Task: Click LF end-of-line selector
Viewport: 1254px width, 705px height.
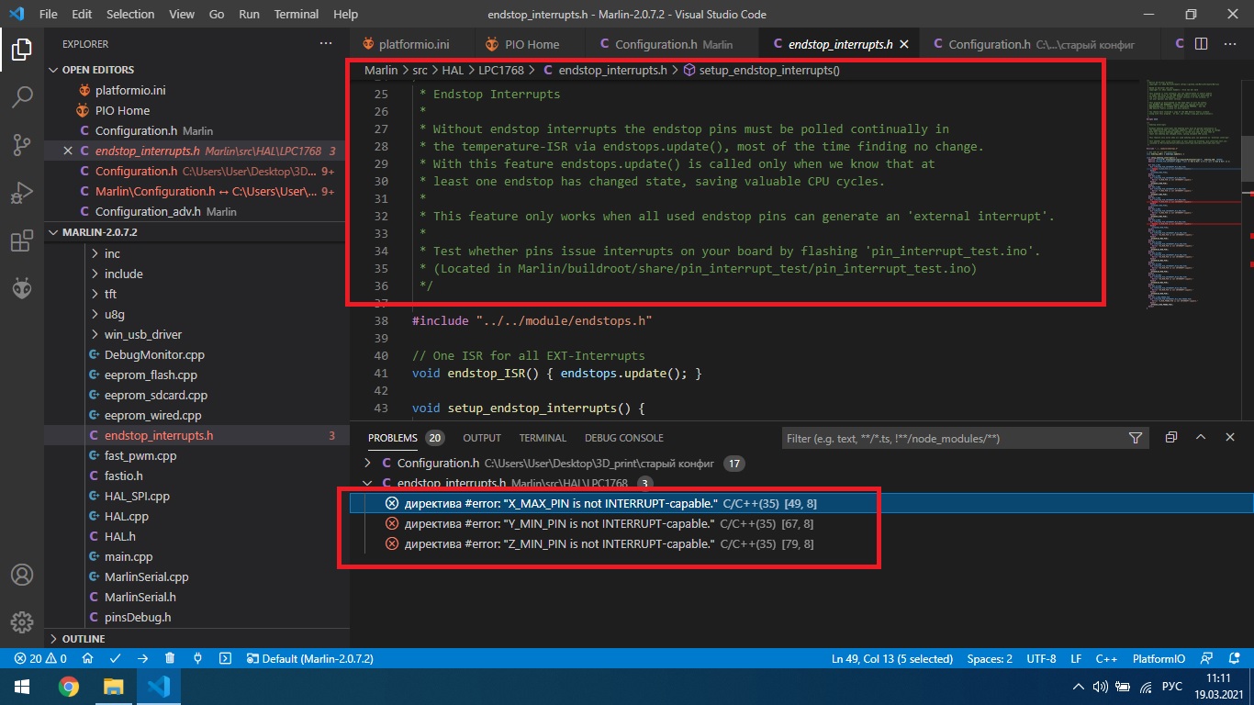Action: coord(1075,658)
